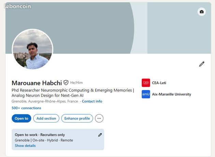View the 500+ connections link
Viewport: 215px width, 157px height.
[x=26, y=108]
